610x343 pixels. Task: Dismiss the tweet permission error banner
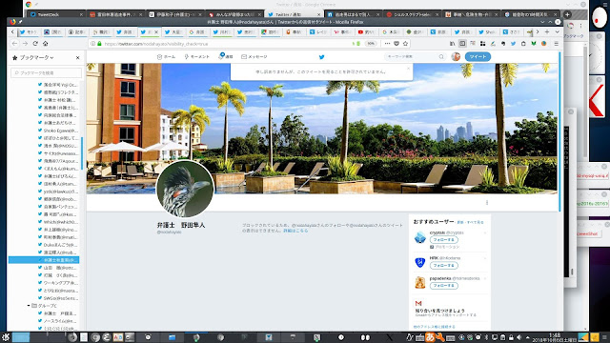click(408, 68)
